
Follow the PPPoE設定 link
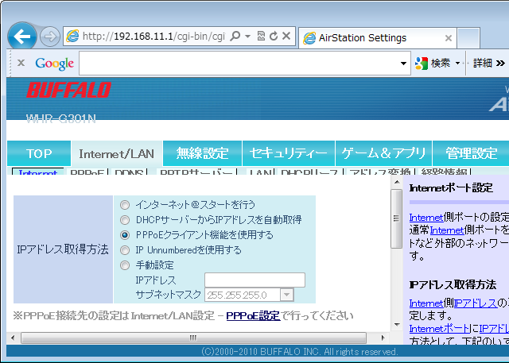253,315
